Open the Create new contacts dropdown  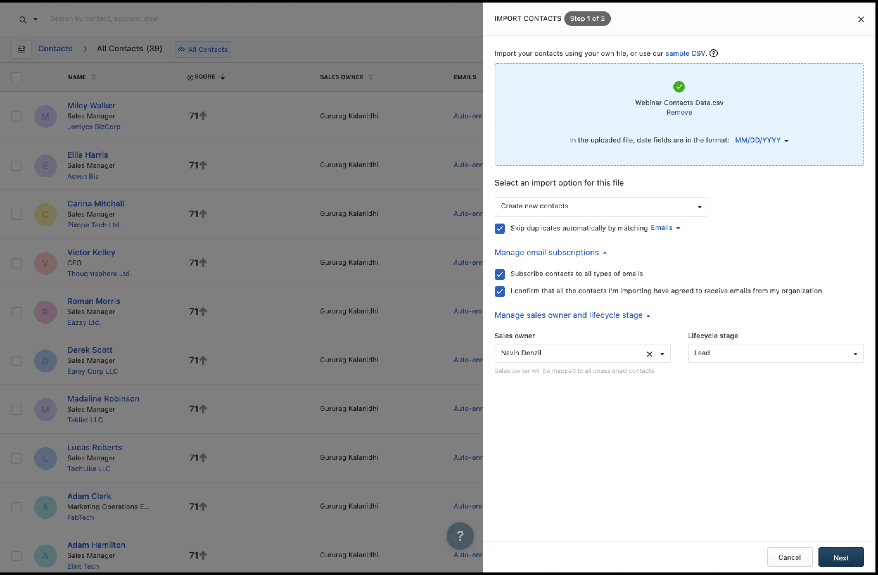point(601,206)
